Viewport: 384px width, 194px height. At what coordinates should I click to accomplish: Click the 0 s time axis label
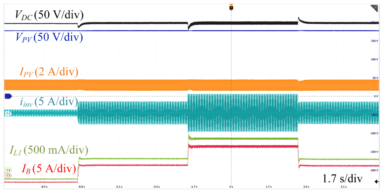231,187
